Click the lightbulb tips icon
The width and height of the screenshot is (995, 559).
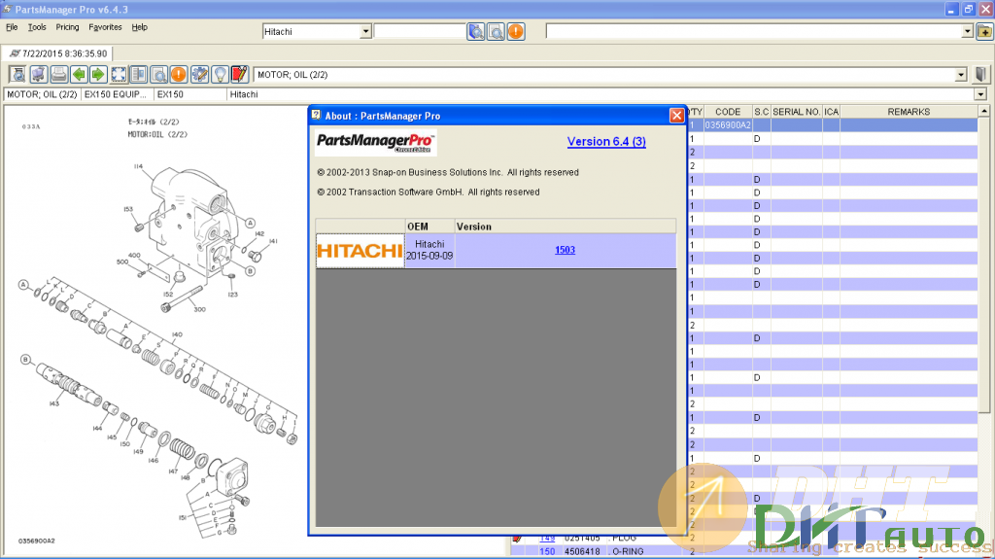click(221, 74)
